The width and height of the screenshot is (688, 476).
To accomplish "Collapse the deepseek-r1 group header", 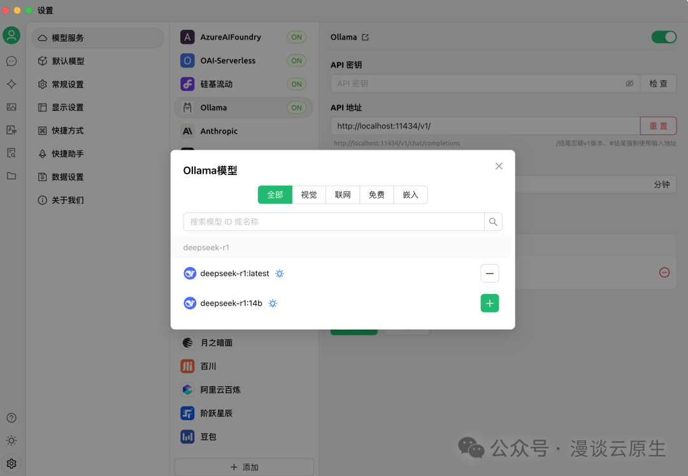I will click(341, 248).
